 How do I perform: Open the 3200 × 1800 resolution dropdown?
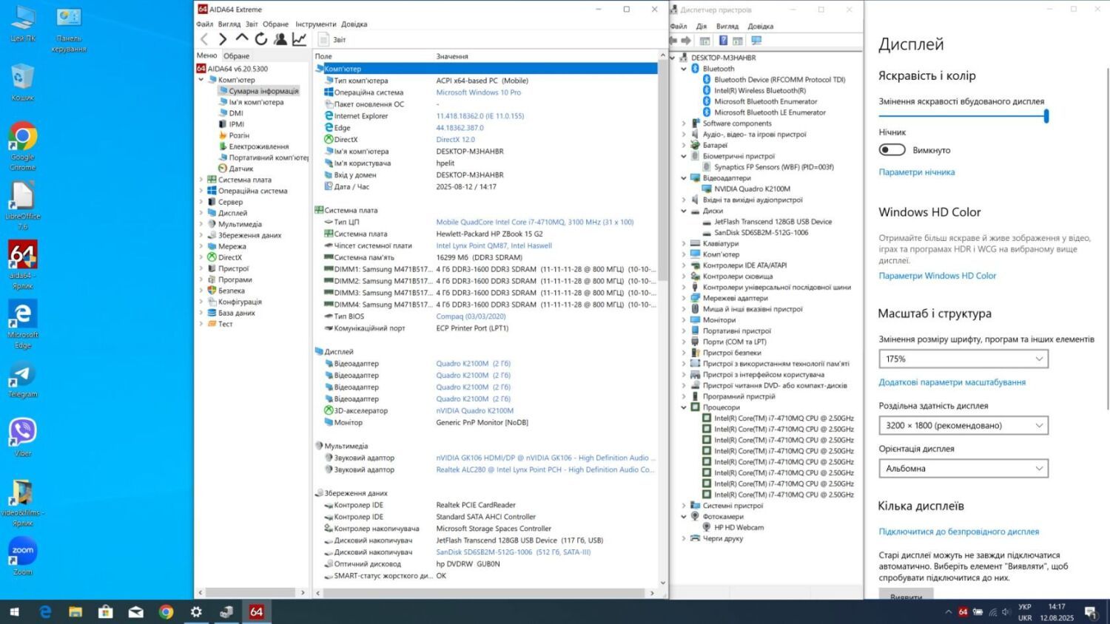click(963, 425)
